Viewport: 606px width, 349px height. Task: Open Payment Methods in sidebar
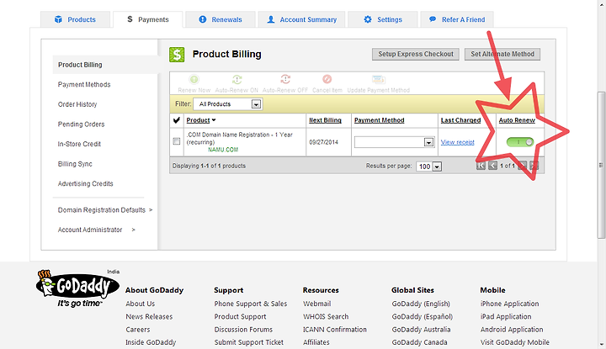coord(84,85)
